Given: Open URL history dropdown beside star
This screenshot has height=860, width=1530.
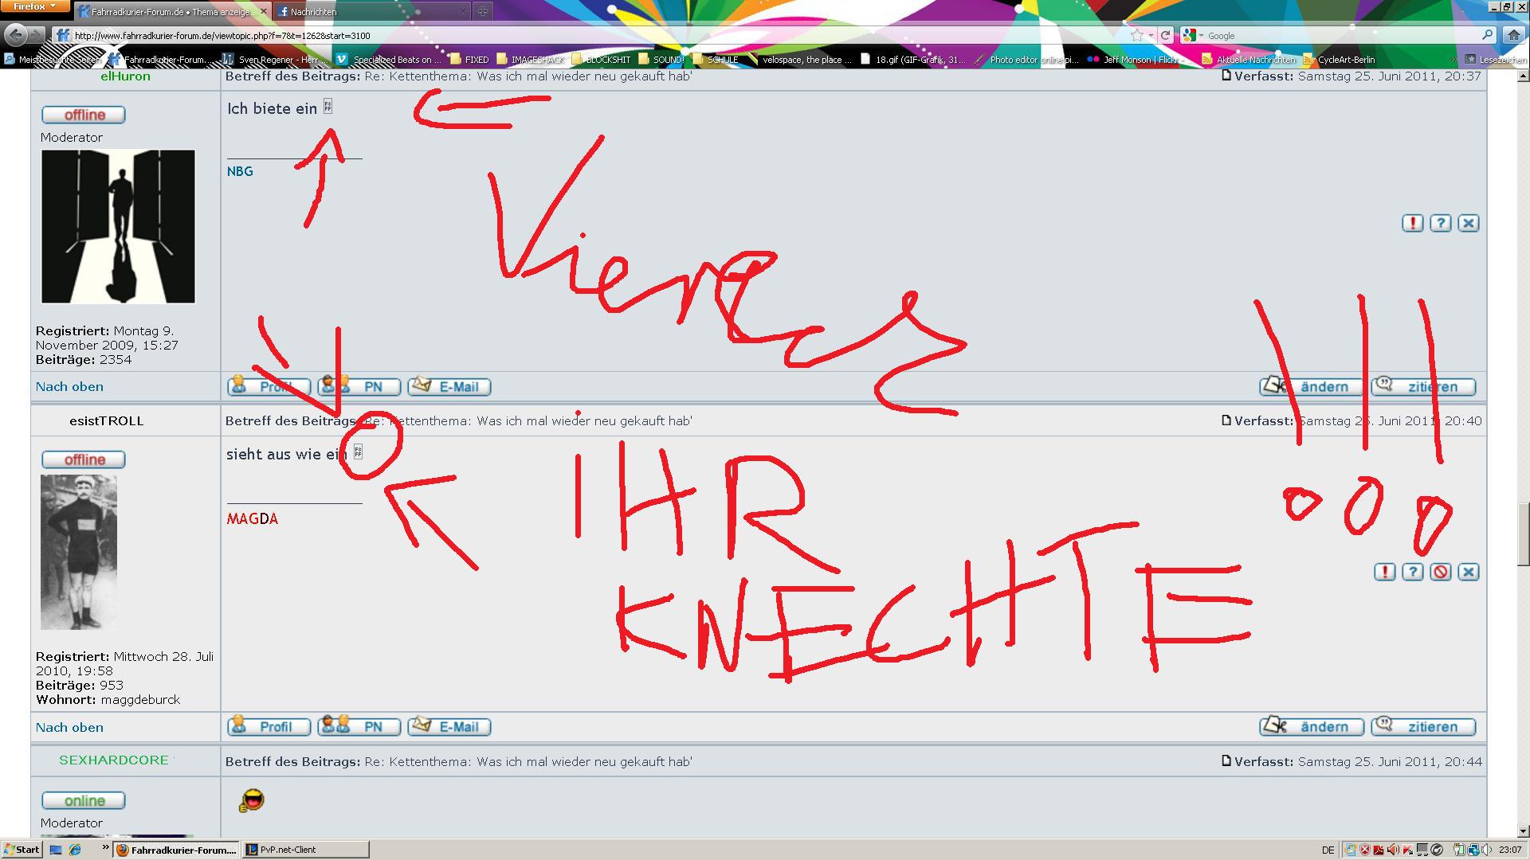Looking at the screenshot, I should tap(1151, 35).
